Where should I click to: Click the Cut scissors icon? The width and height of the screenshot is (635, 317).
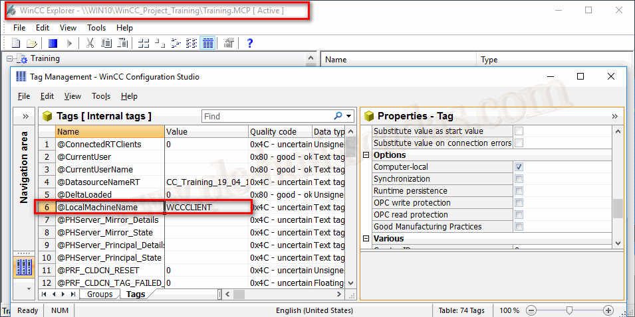(90, 43)
